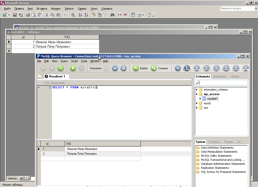Click the Print icon in Access toolbar
Image resolution: width=258 pixels, height=187 pixels.
[28, 15]
